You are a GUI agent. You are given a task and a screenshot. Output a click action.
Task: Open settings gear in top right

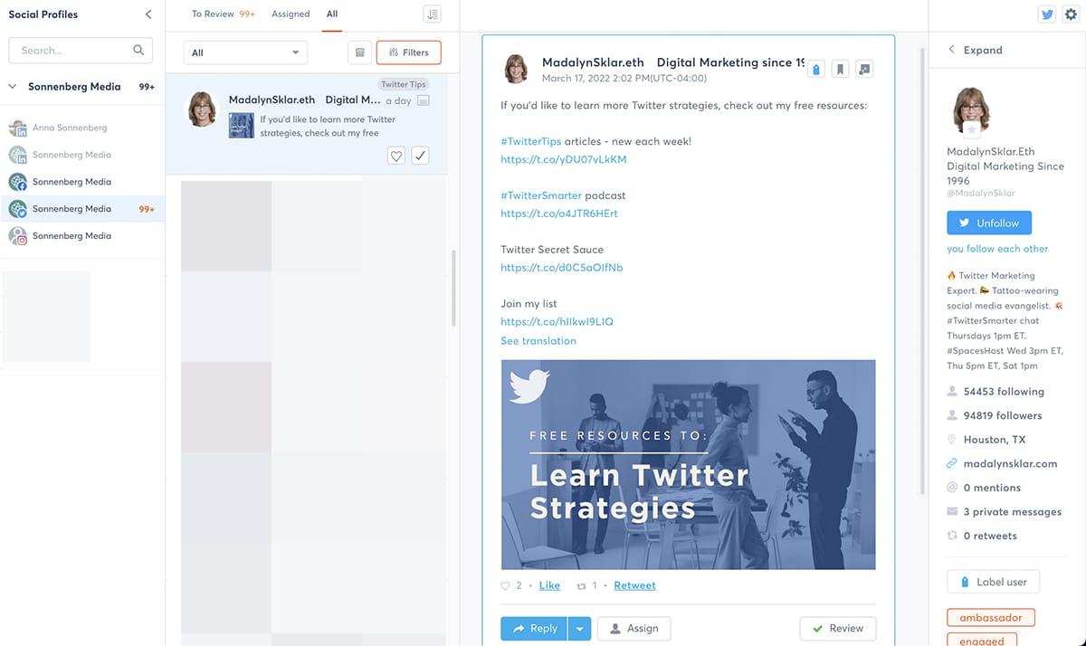[1071, 14]
